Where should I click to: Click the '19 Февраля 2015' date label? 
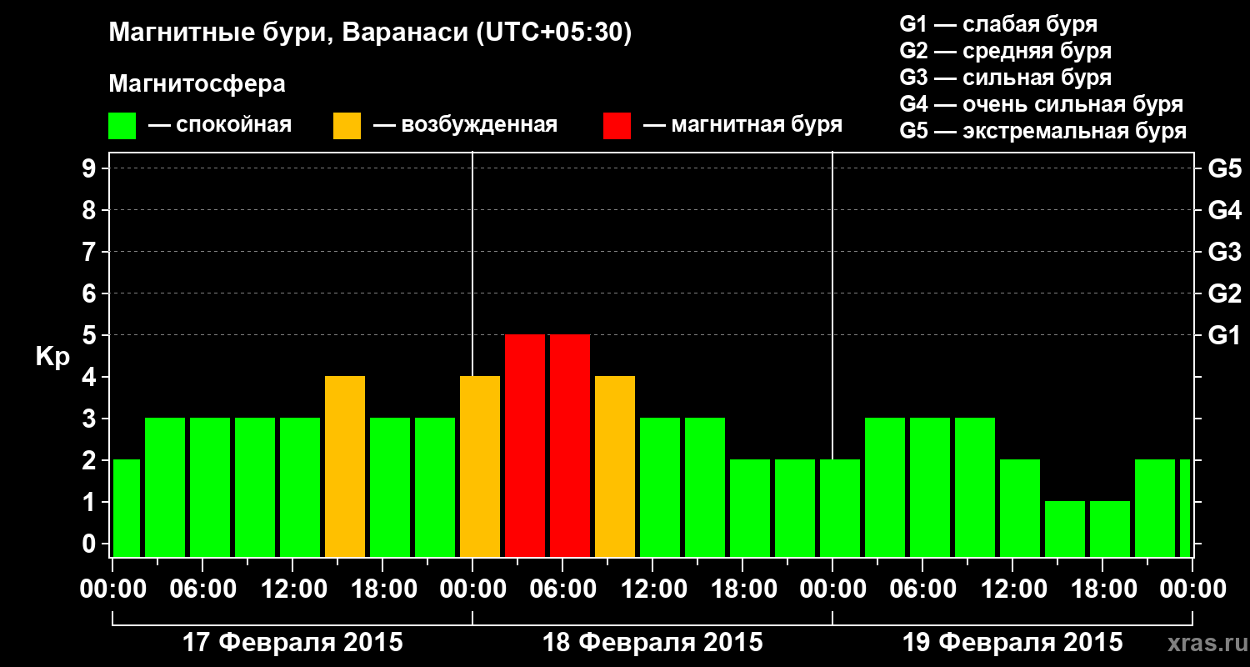(x=1012, y=643)
